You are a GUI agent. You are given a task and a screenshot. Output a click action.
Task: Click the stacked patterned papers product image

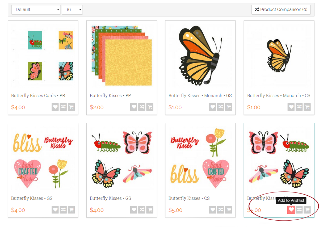[x=121, y=56]
